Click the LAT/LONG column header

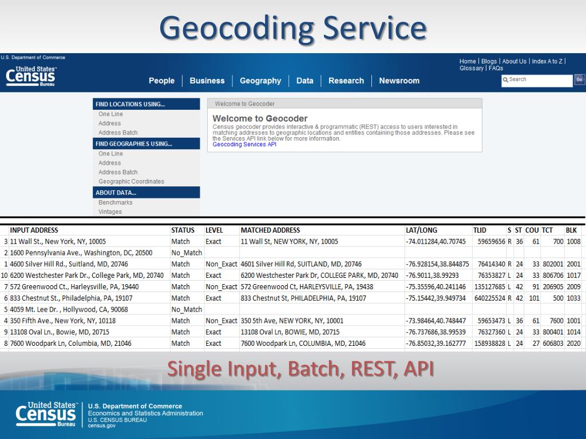(421, 230)
